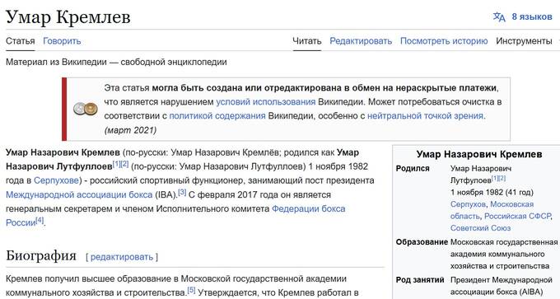
Task: Open the 8 языков language list
Action: click(x=532, y=16)
